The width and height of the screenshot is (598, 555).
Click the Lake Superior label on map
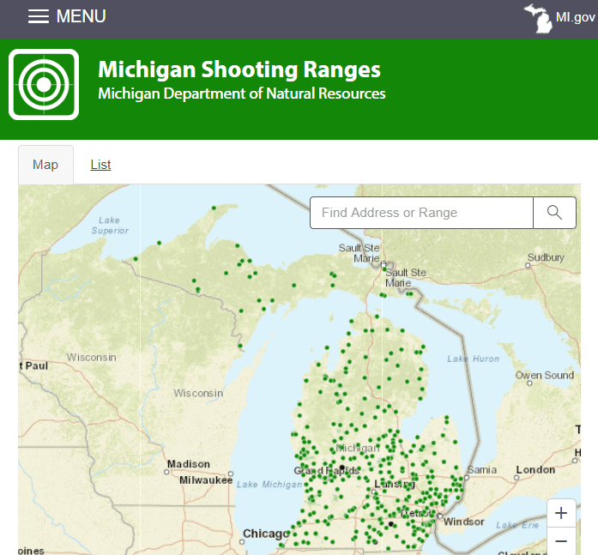pos(110,226)
